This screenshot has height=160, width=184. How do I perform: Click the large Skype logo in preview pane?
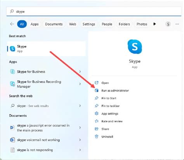tap(135, 47)
